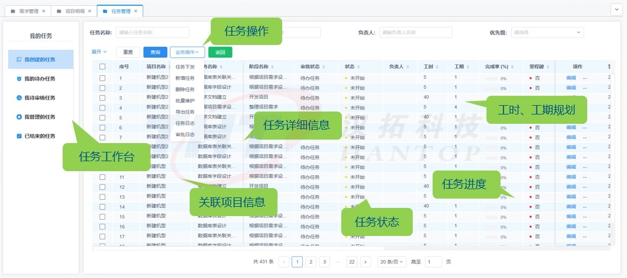Click the sort icon on 工时 column

point(436,67)
